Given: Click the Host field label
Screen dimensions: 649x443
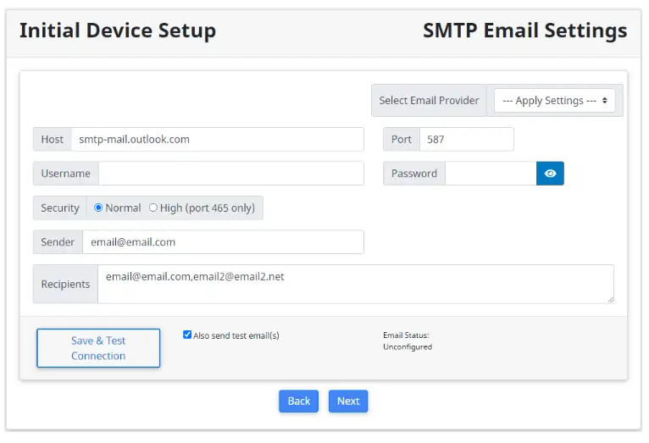Looking at the screenshot, I should pos(52,140).
